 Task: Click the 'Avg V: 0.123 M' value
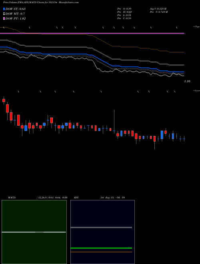[158, 8]
